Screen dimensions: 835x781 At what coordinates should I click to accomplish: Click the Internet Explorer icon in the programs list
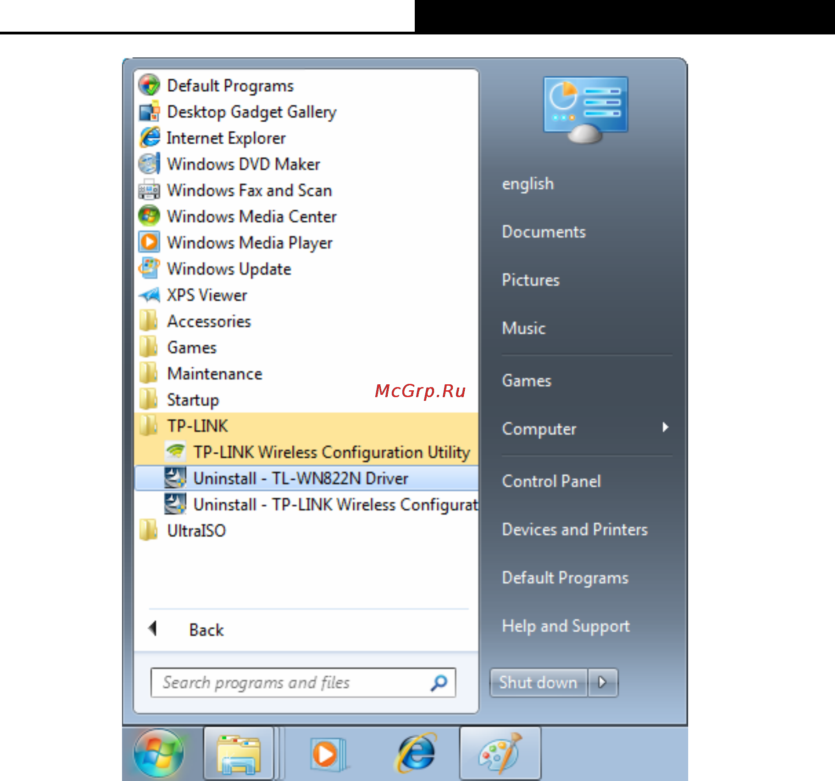point(150,138)
